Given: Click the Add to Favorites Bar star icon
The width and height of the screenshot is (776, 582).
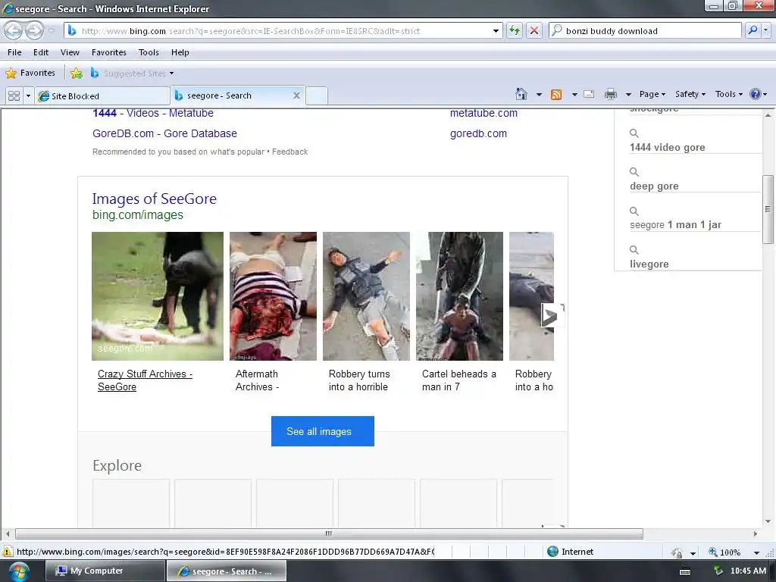Looking at the screenshot, I should [77, 74].
